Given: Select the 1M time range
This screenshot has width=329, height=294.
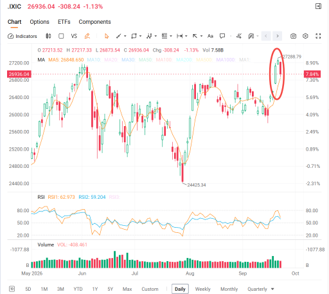Looking at the screenshot, I should tap(44, 289).
